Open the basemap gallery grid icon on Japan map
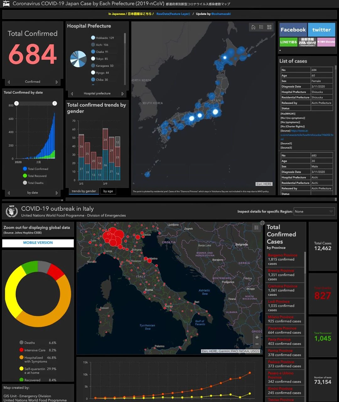The height and width of the screenshot is (402, 339). coord(269,27)
